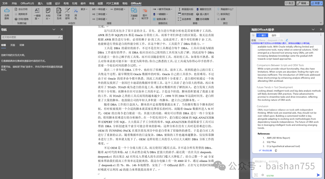
Task: Switch to the 开始 ribbon tab
Action: click(14, 3)
